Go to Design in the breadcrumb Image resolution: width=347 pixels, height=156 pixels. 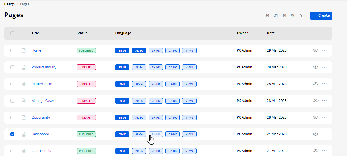pos(9,4)
